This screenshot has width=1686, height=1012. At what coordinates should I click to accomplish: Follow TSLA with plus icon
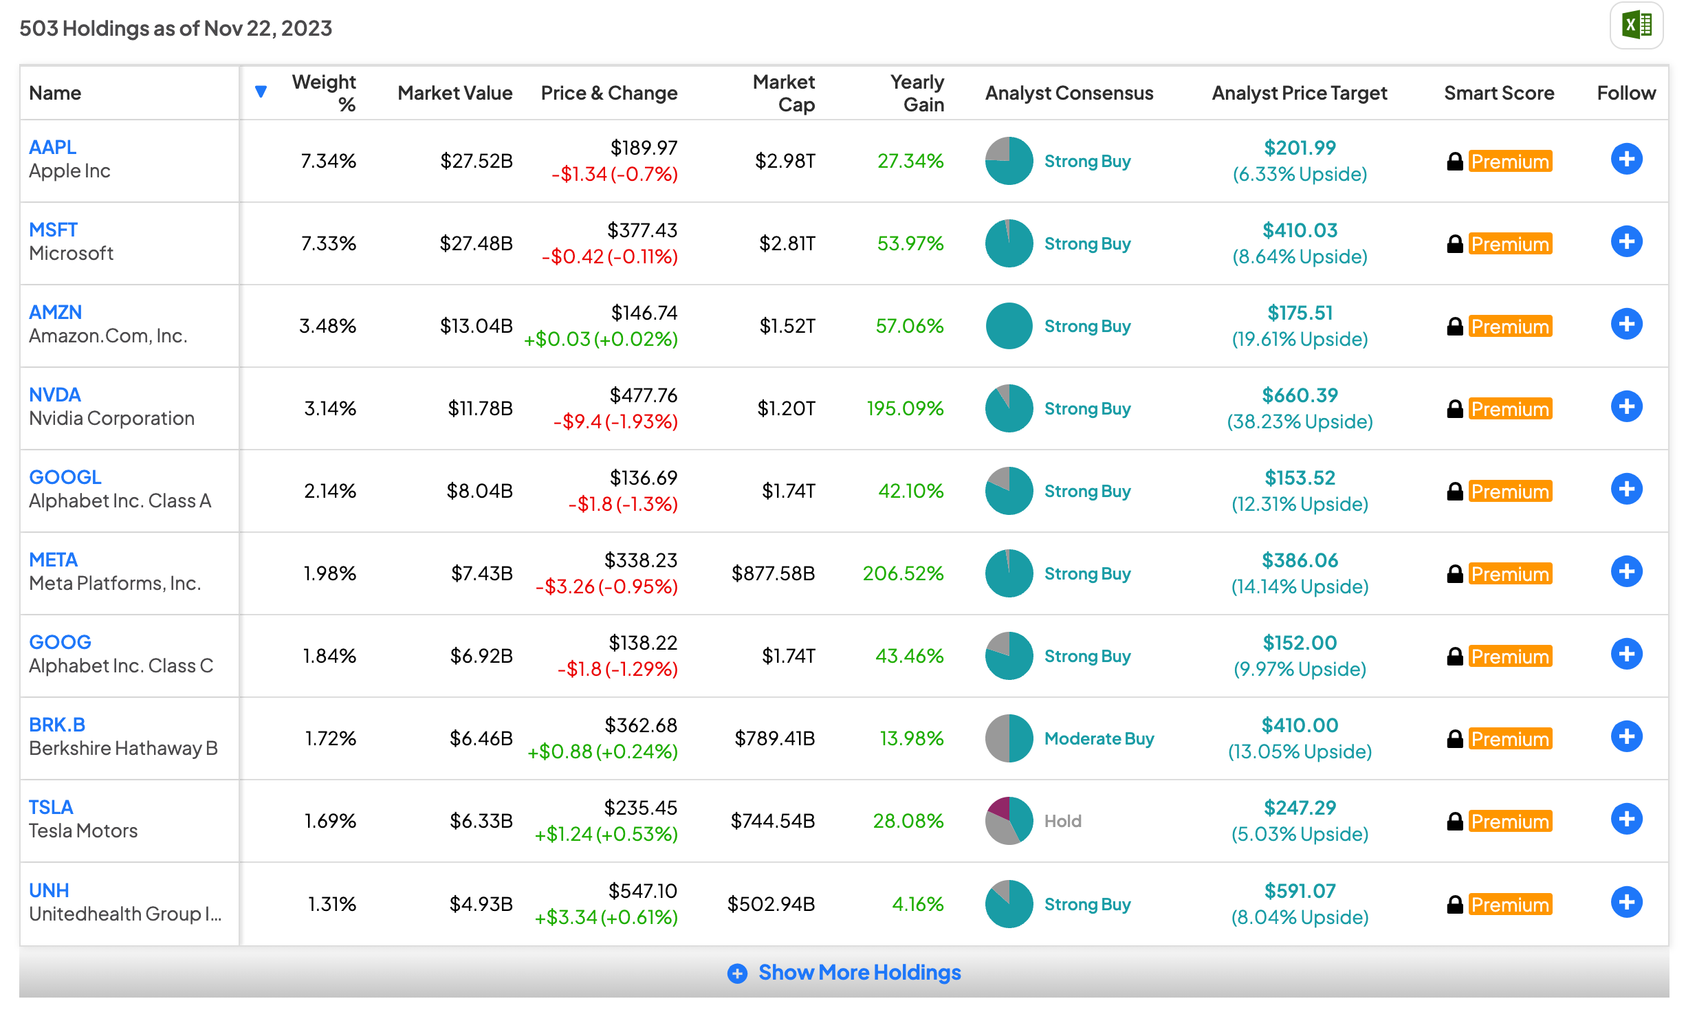click(x=1626, y=819)
